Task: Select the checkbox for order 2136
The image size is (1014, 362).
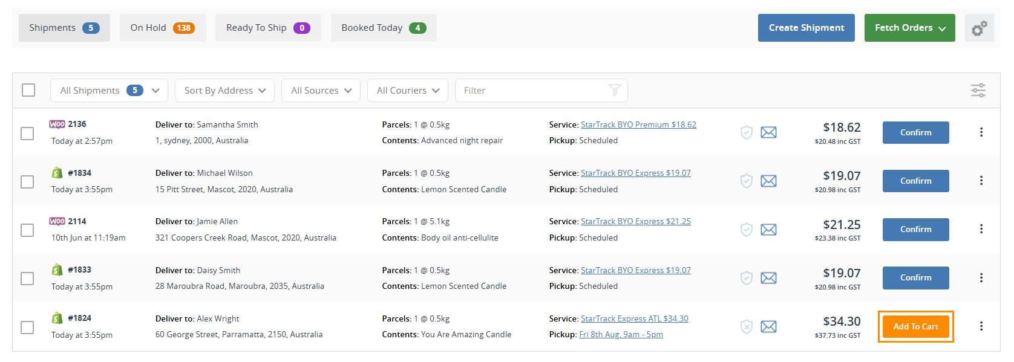Action: [x=27, y=133]
